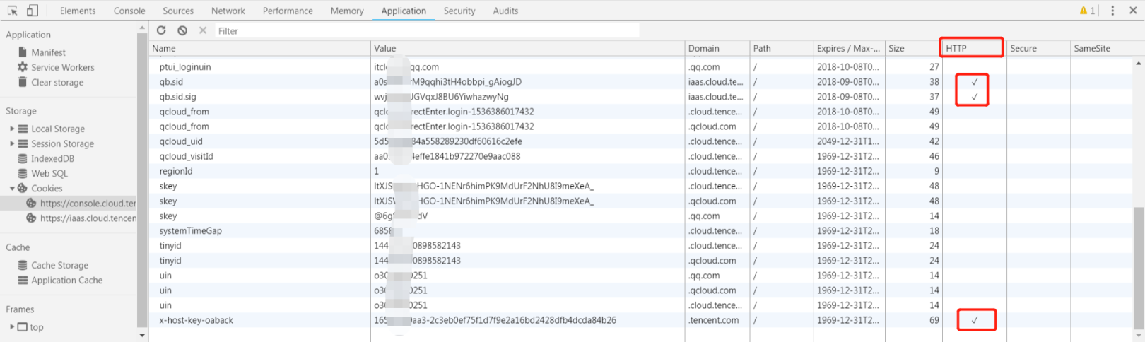Sort by the SameSite column header
This screenshot has width=1145, height=342.
1103,48
